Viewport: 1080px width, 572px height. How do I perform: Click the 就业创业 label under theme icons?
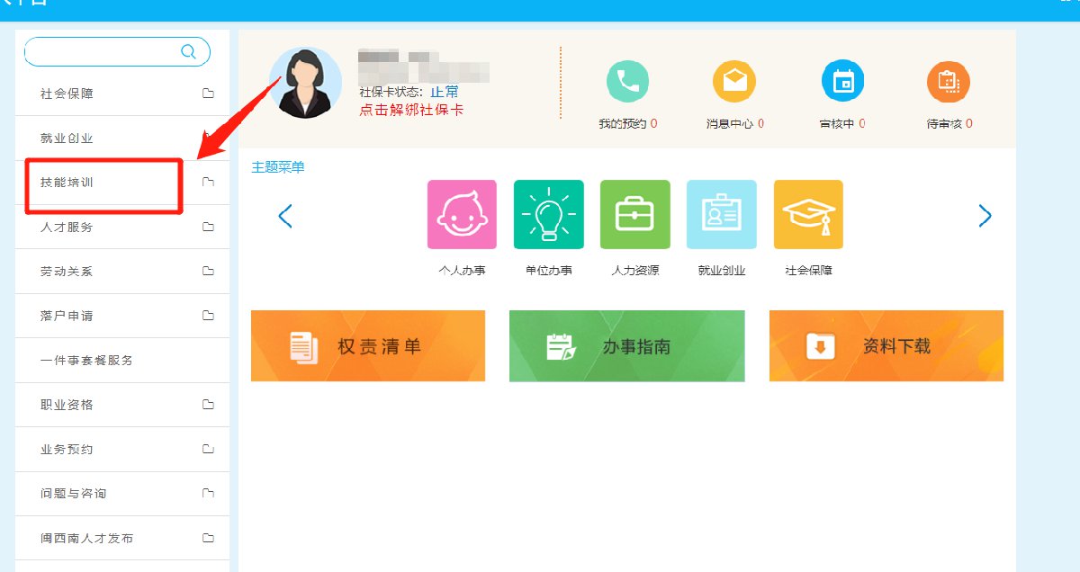[722, 271]
